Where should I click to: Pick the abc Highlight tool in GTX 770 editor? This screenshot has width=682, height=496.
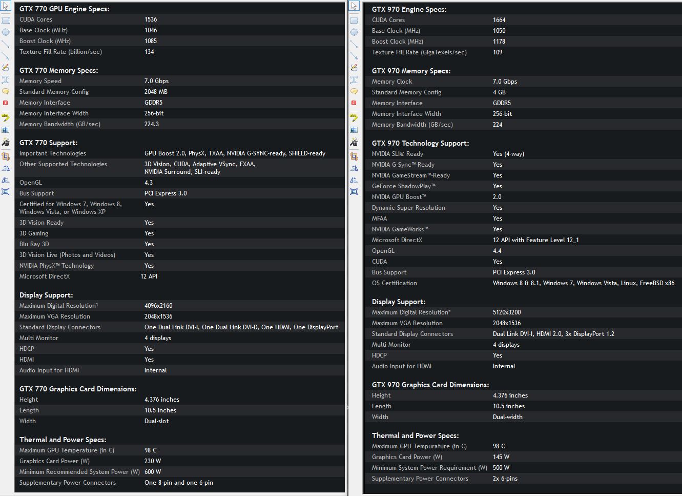[x=6, y=117]
